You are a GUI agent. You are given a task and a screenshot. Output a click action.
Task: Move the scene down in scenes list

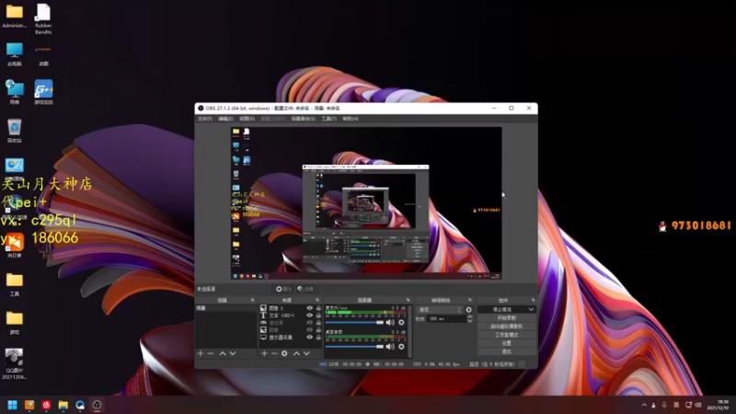pyautogui.click(x=233, y=353)
